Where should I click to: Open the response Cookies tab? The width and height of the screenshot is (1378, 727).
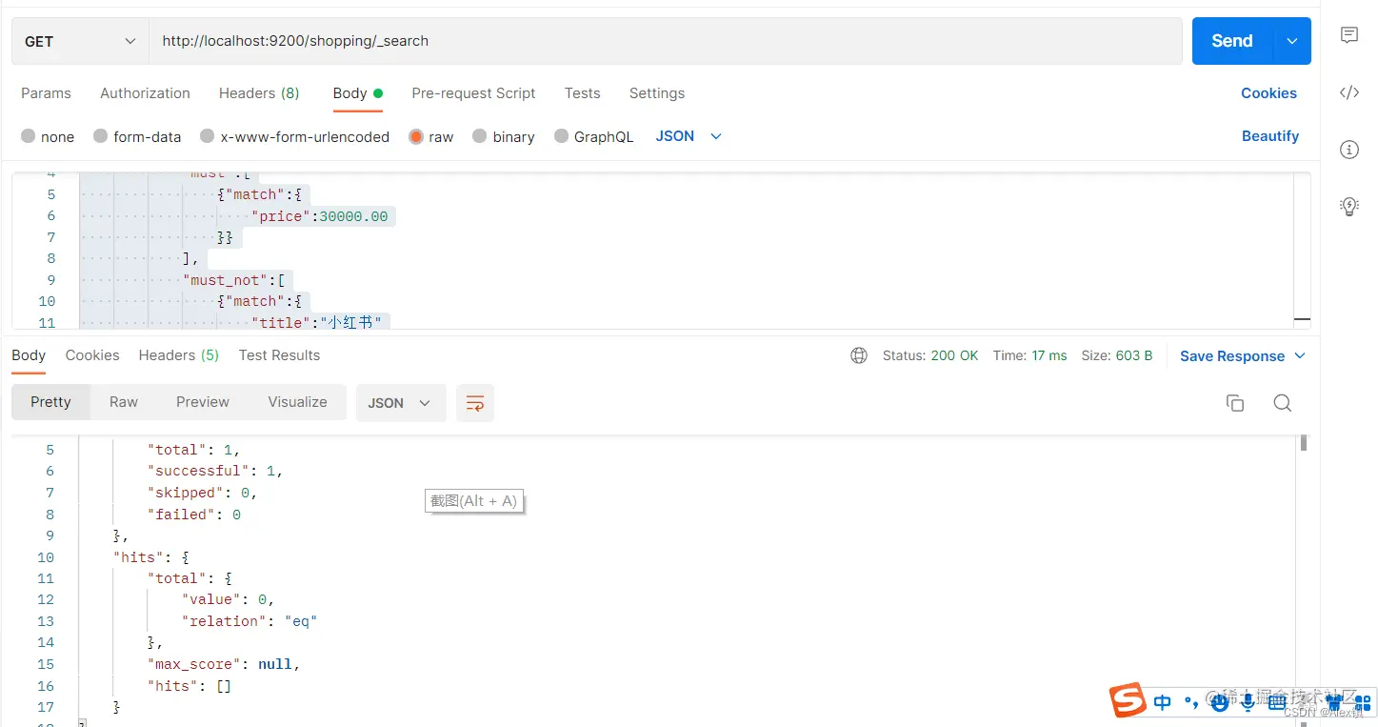[92, 355]
